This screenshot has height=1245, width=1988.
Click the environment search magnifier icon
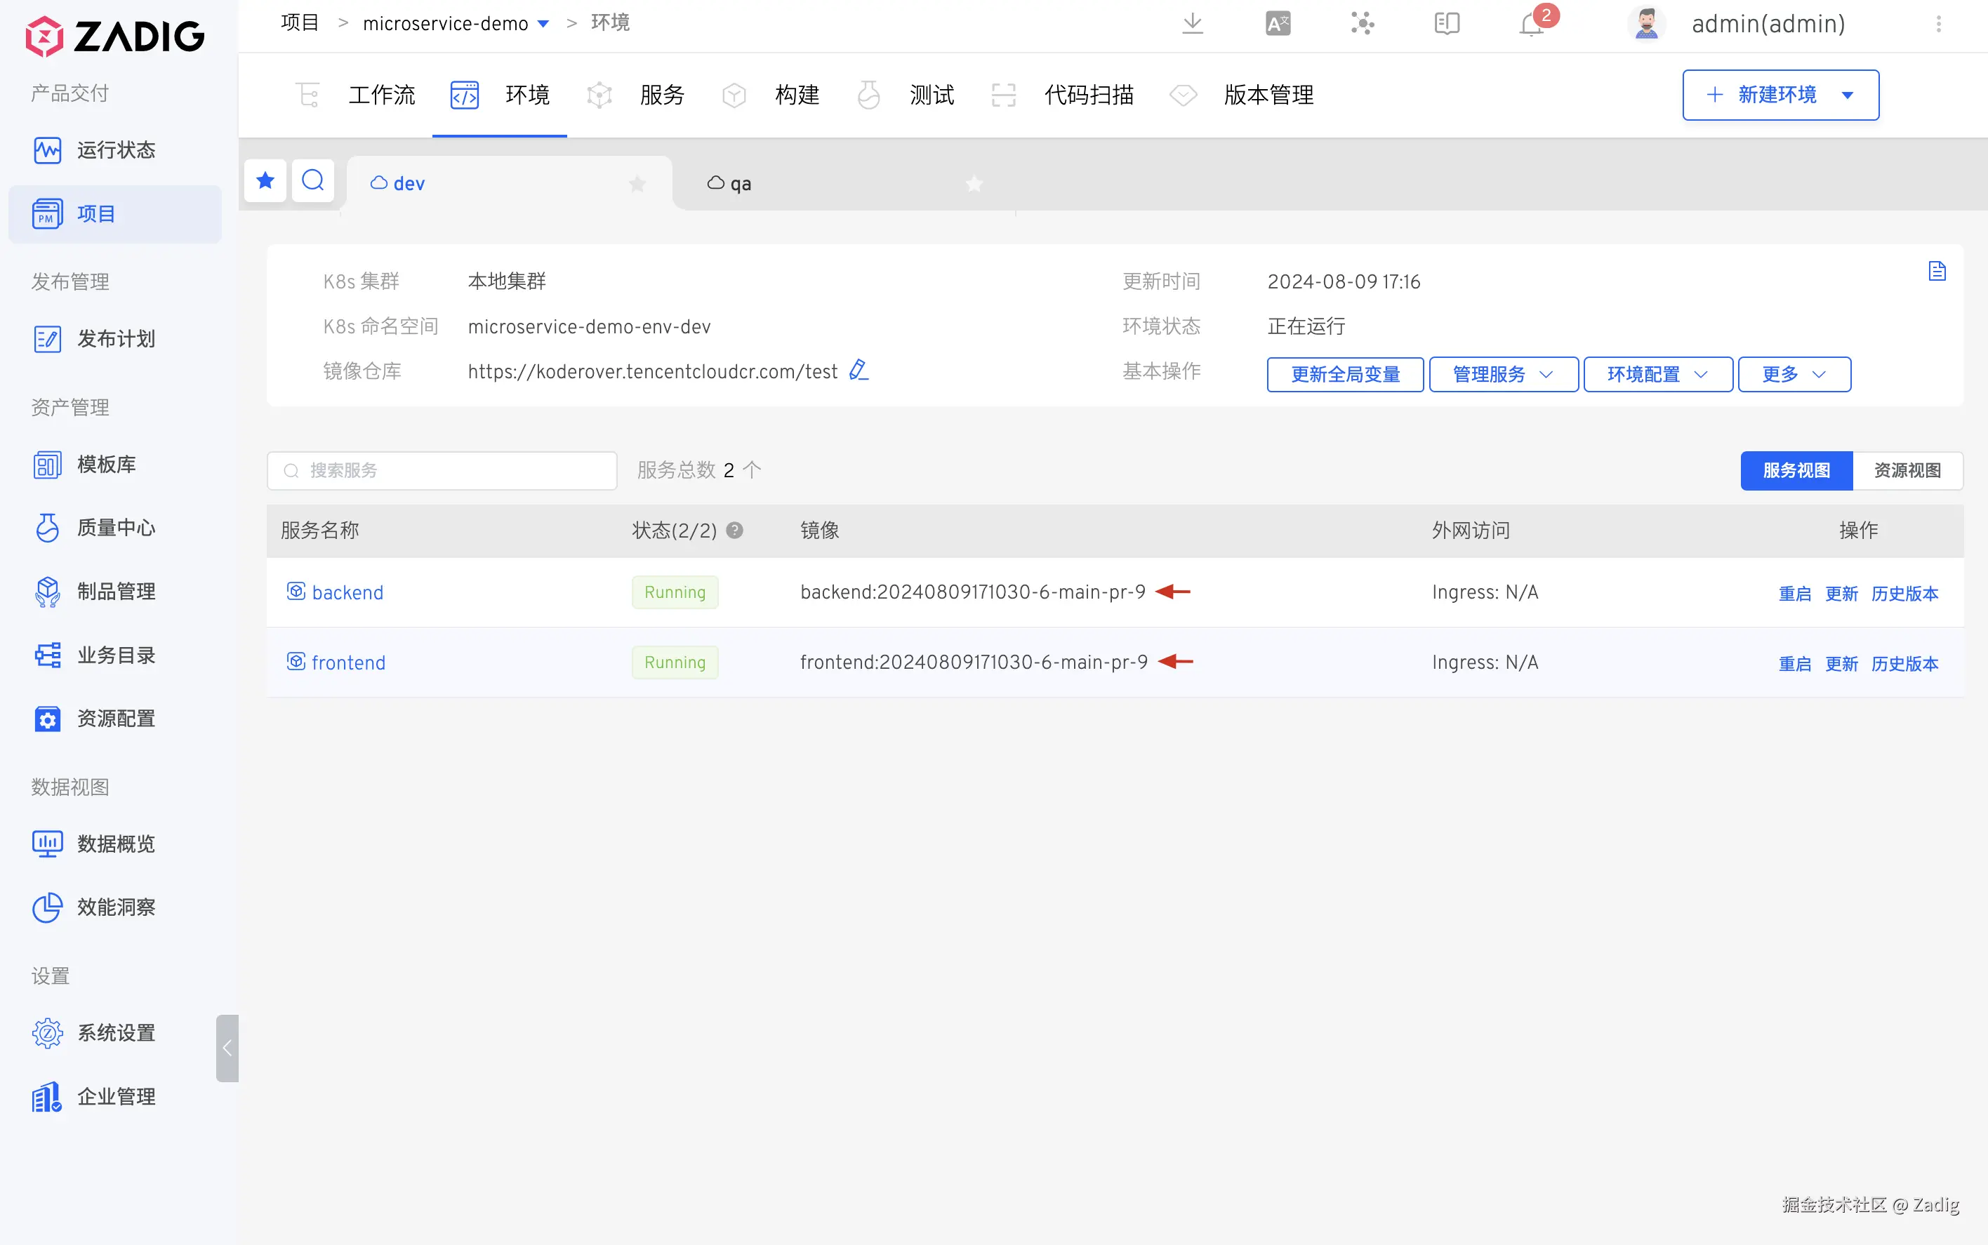[313, 180]
